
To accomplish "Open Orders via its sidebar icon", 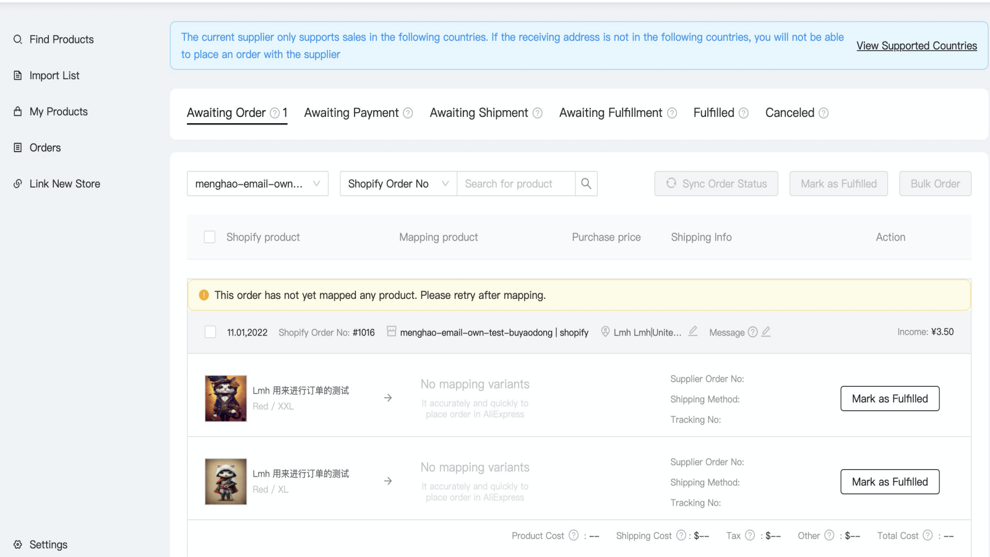I will (17, 147).
